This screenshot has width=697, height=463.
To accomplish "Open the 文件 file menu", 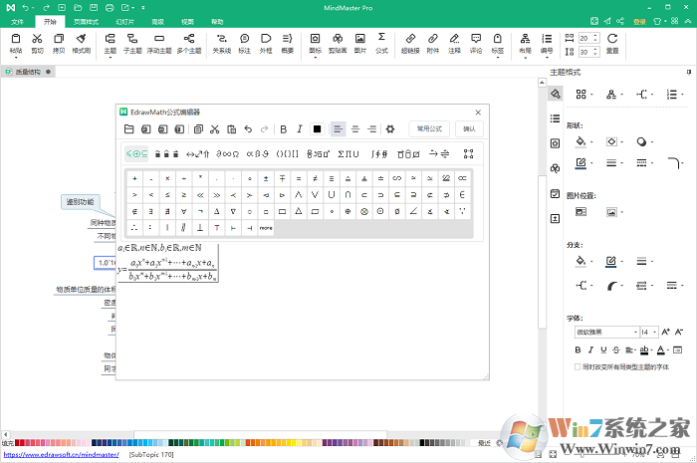I will [x=17, y=20].
